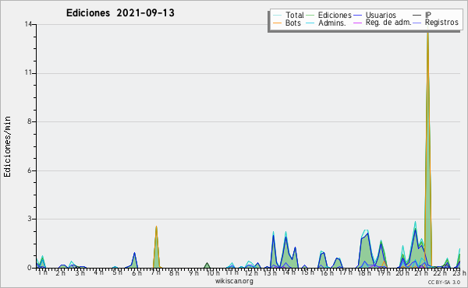The height and width of the screenshot is (288, 468).
Task: Click the Ediciones legend entry
Action: [329, 15]
